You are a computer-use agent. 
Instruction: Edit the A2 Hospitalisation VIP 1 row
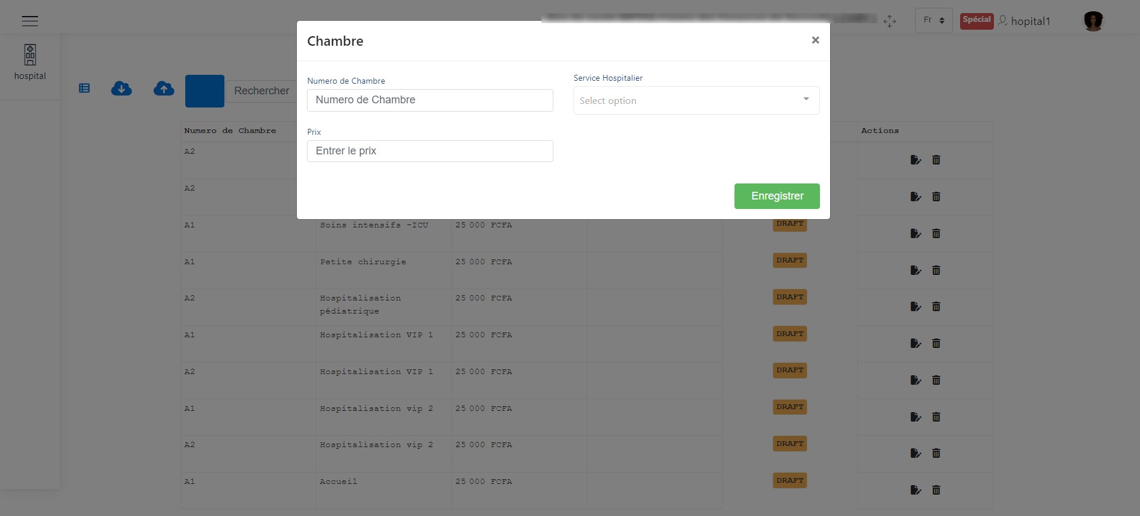pyautogui.click(x=916, y=380)
